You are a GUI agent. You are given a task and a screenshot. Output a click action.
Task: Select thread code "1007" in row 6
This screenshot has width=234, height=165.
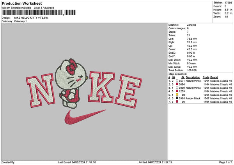[206, 98]
